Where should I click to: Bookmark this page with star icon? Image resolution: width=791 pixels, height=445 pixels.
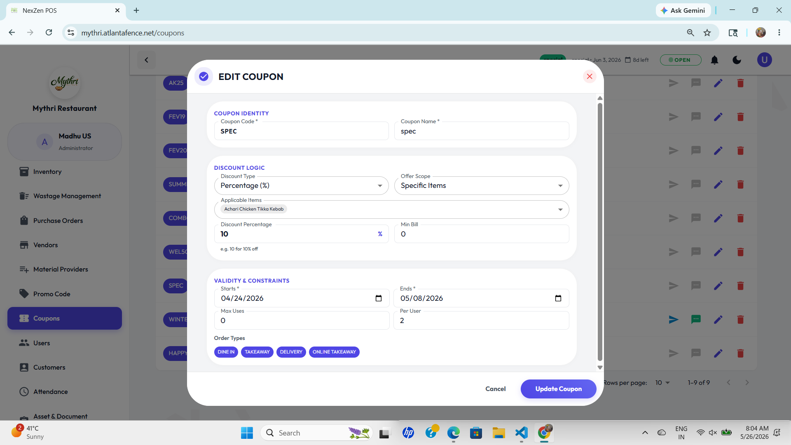(707, 33)
